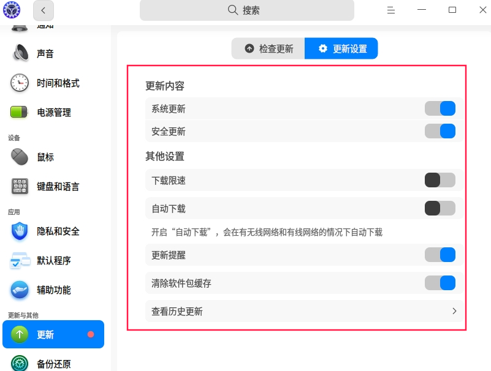Click the 设备 sidebar group label
491x371 pixels.
coord(13,138)
